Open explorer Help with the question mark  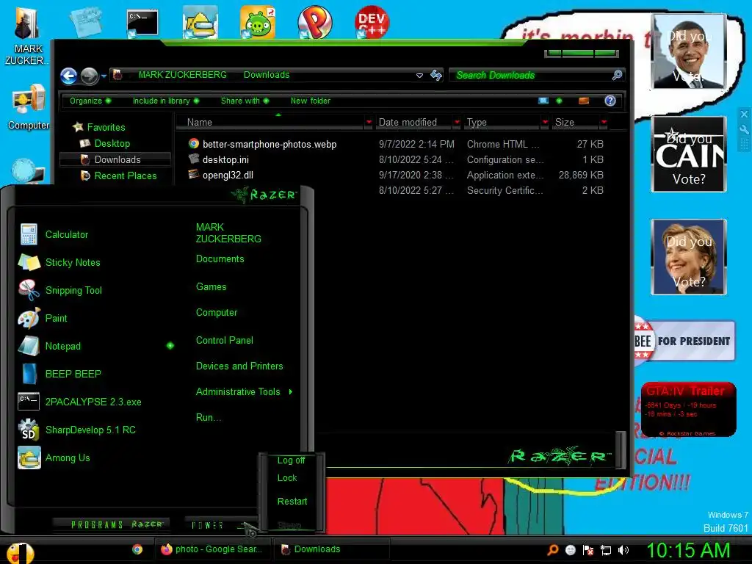[610, 101]
